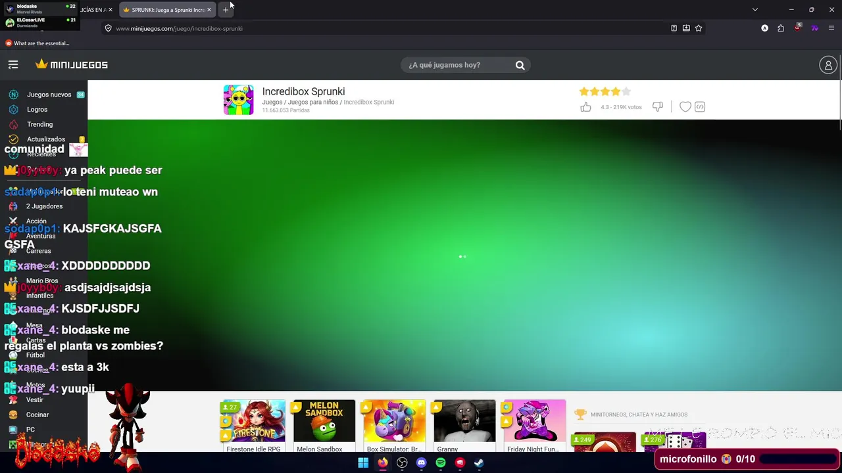Viewport: 842px width, 473px height.
Task: Open Steam from the taskbar
Action: [480, 463]
